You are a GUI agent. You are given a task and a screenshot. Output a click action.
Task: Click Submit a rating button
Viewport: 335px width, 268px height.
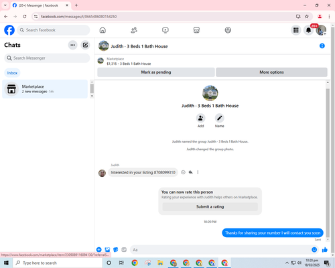(210, 207)
